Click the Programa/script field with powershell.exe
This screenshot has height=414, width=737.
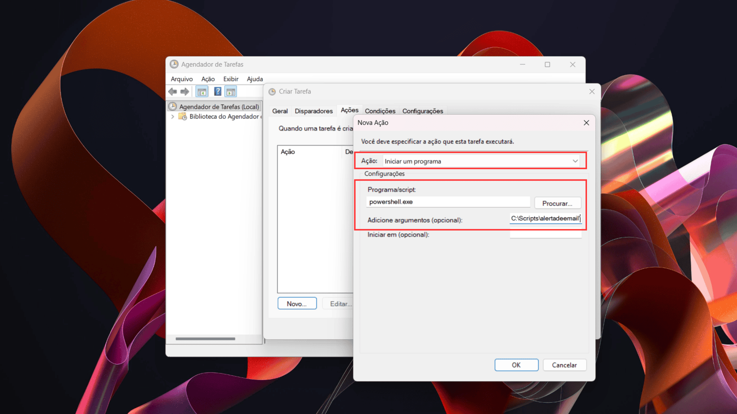coord(448,202)
